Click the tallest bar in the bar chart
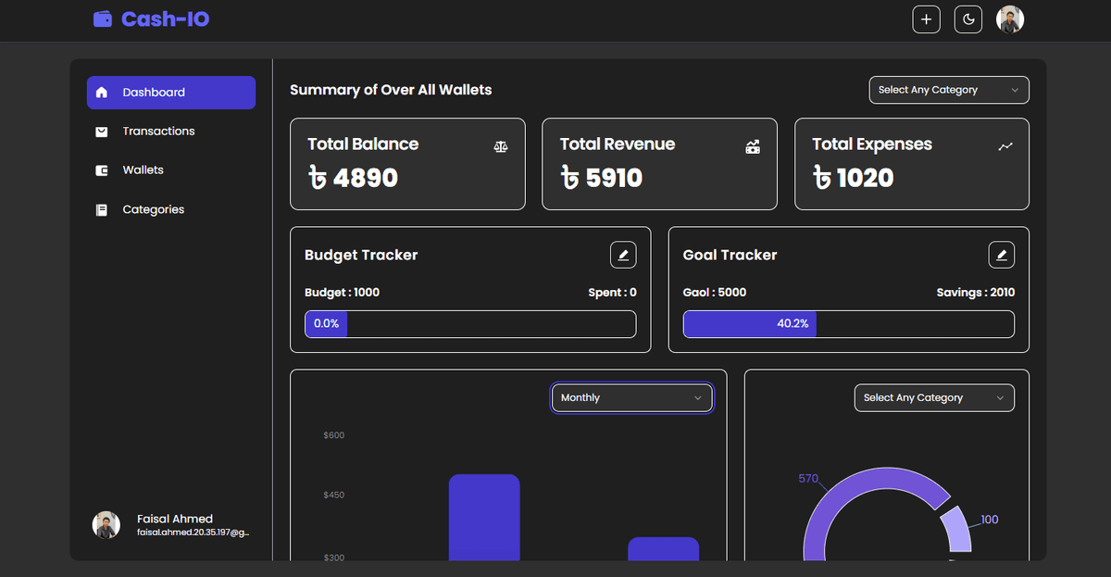The height and width of the screenshot is (577, 1111). tap(484, 517)
